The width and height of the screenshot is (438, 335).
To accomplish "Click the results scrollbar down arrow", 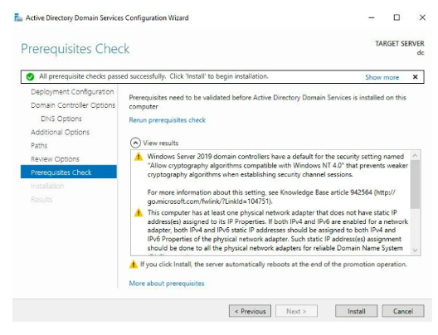I will (415, 250).
